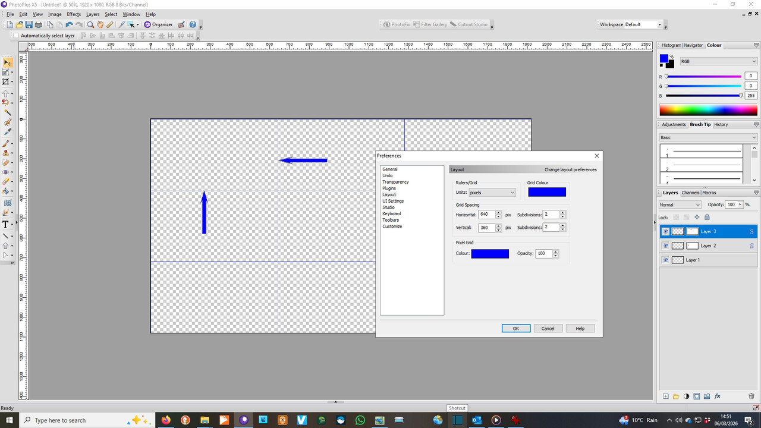The height and width of the screenshot is (428, 761).
Task: Click OK in the Preferences dialog
Action: pos(516,328)
